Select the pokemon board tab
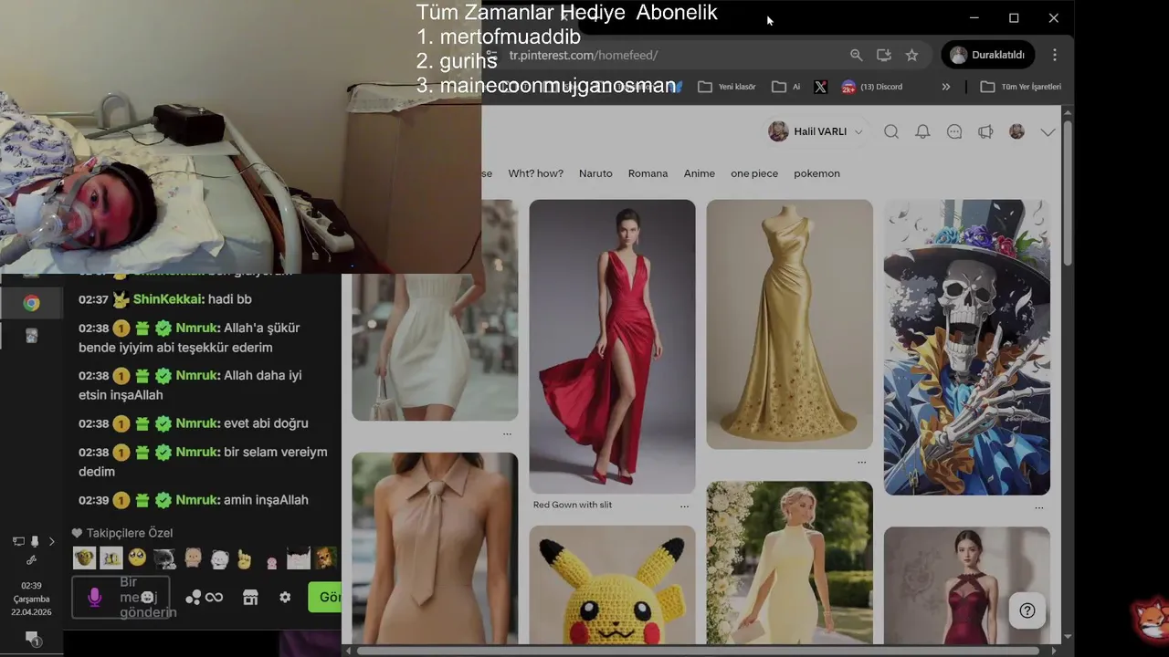The width and height of the screenshot is (1169, 657). tap(816, 173)
